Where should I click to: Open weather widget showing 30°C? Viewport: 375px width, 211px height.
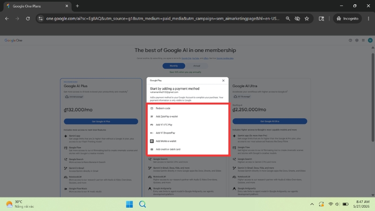[x=20, y=204]
